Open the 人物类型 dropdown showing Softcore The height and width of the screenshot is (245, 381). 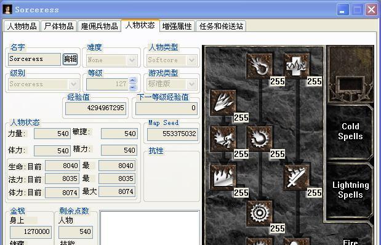pos(172,60)
